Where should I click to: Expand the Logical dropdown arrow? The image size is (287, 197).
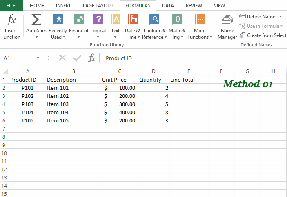[98, 37]
